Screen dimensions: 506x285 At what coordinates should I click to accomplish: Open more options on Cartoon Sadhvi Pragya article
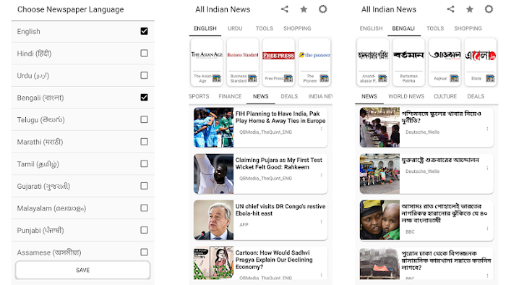[322, 275]
